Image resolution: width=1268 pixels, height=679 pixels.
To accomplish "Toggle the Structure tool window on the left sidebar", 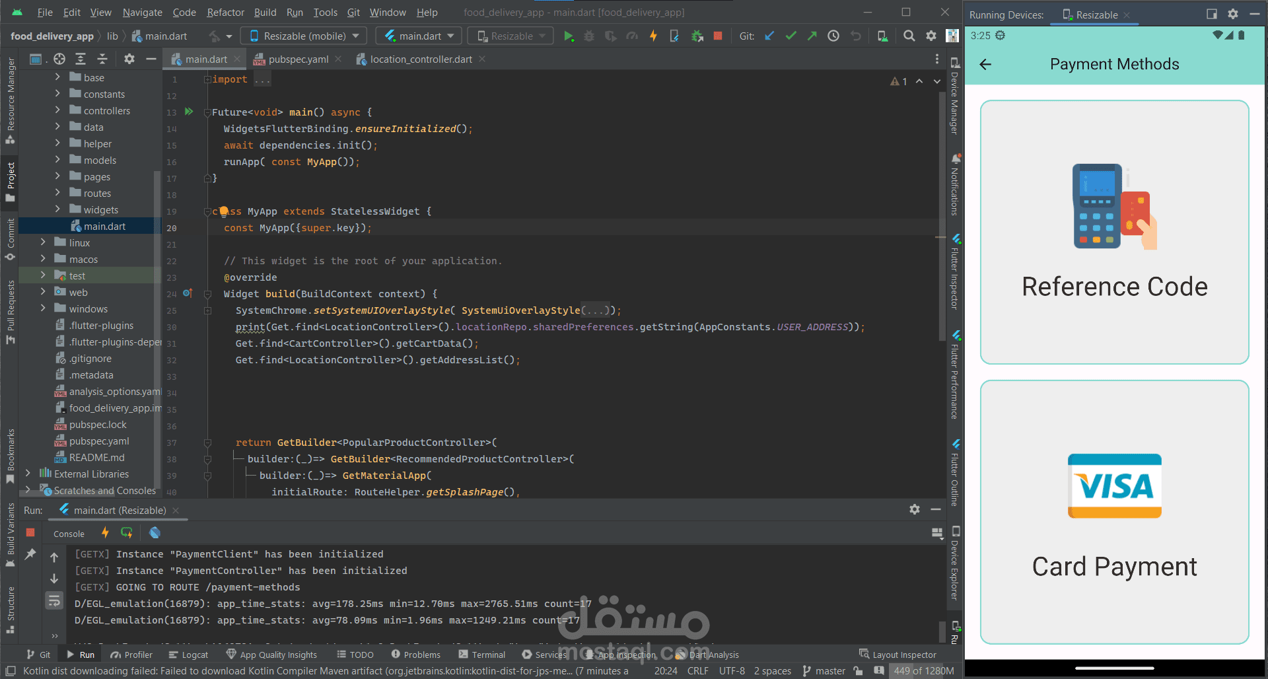I will pyautogui.click(x=11, y=610).
